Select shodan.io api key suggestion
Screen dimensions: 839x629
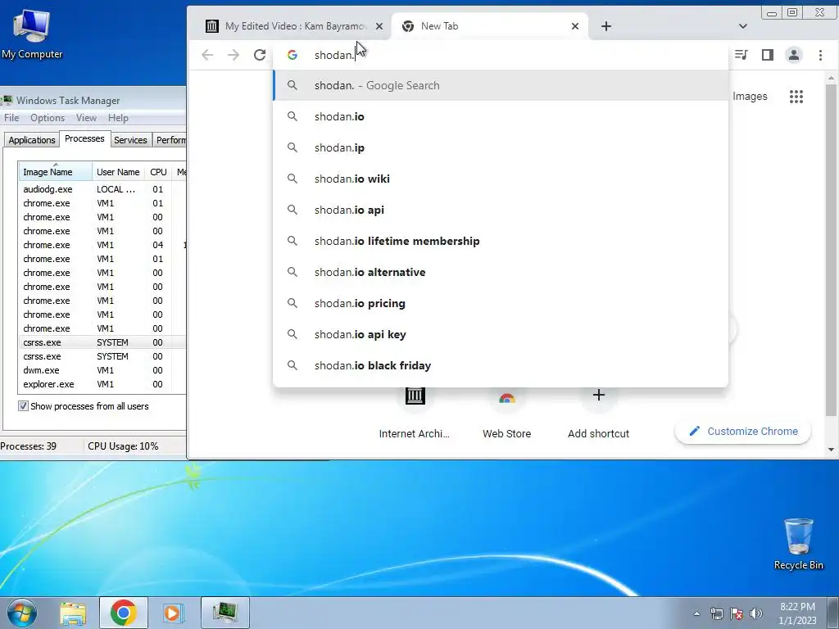pyautogui.click(x=501, y=334)
